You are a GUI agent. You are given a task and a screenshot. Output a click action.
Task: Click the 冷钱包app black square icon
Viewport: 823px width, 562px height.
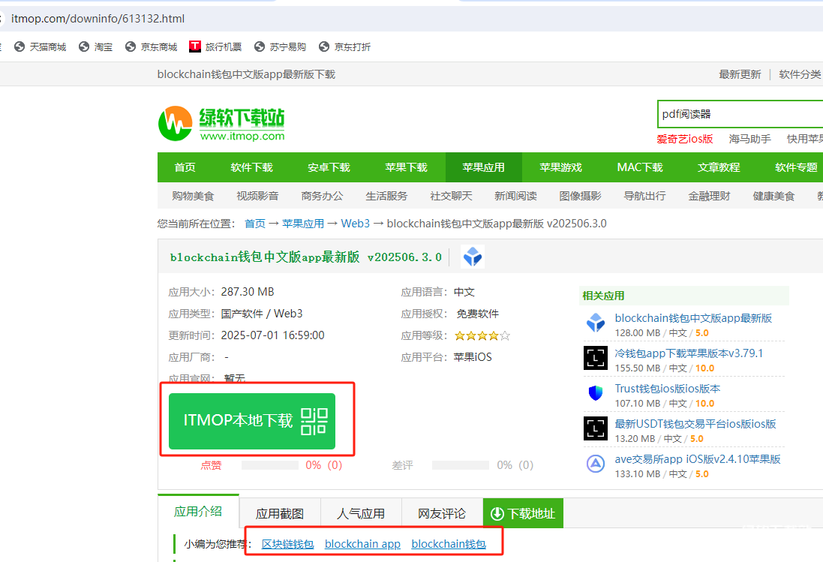coord(596,359)
